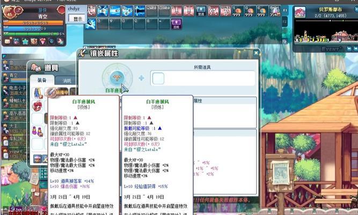Click the teal star icon below XP bar
Image resolution: width=358 pixels, height=215 pixels.
[25, 41]
